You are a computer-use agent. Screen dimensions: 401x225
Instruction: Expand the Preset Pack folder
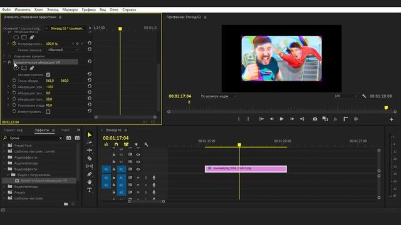point(4,146)
